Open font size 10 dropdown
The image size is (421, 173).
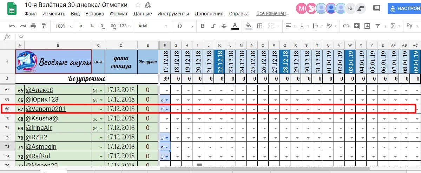point(185,26)
